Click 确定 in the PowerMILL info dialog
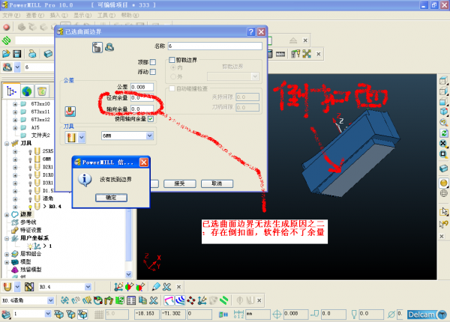Viewport: 450px width, 322px height. [111, 198]
